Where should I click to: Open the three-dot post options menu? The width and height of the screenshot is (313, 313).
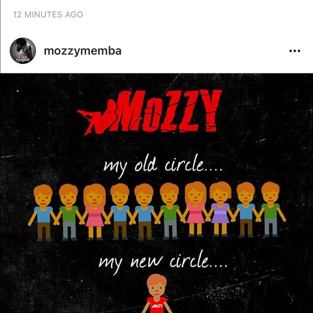295,51
